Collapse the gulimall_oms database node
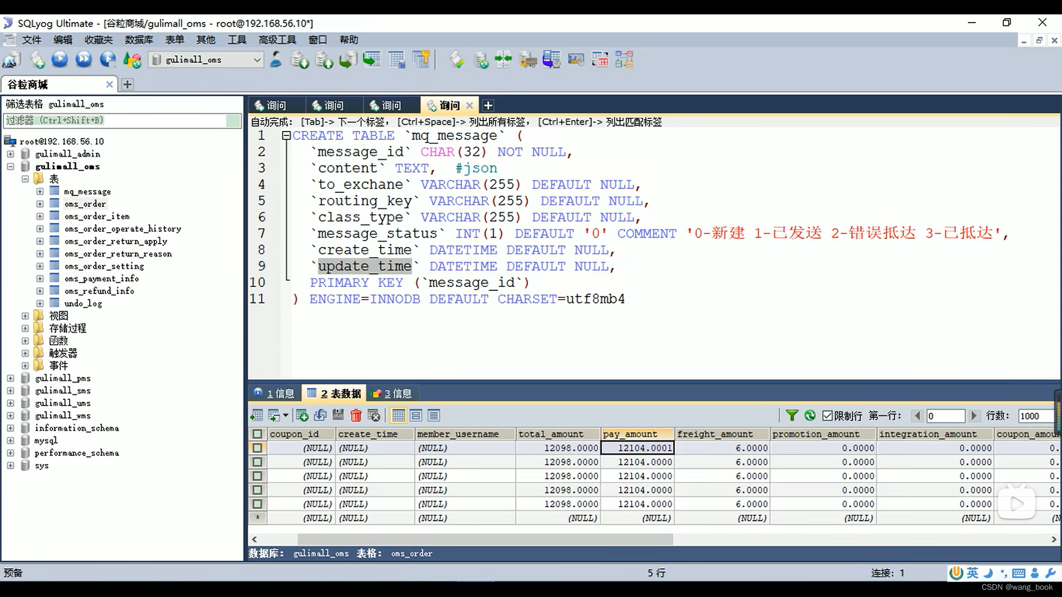Screen dimensions: 1062x597 pyautogui.click(x=11, y=166)
